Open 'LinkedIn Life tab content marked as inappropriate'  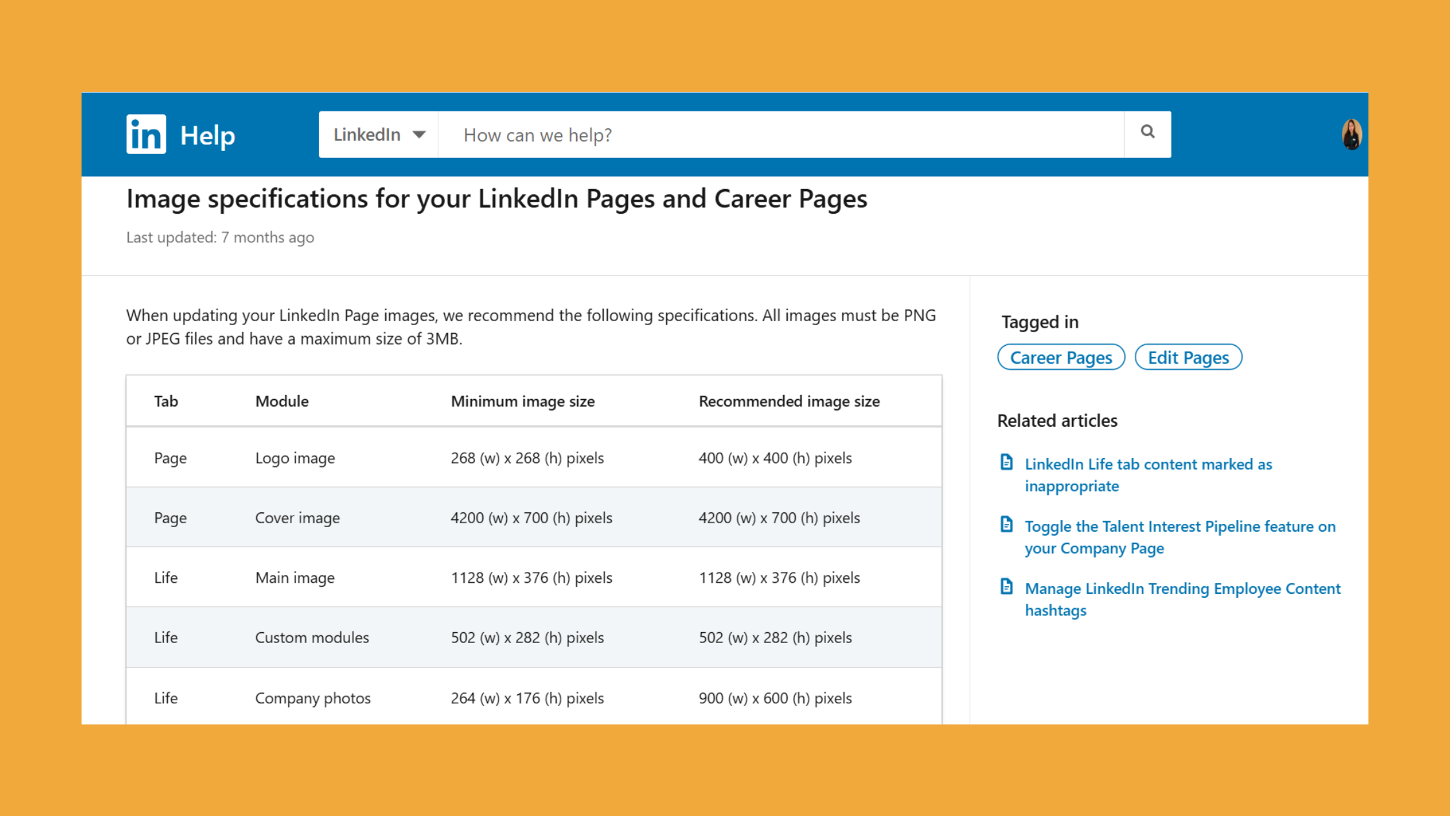(x=1148, y=475)
